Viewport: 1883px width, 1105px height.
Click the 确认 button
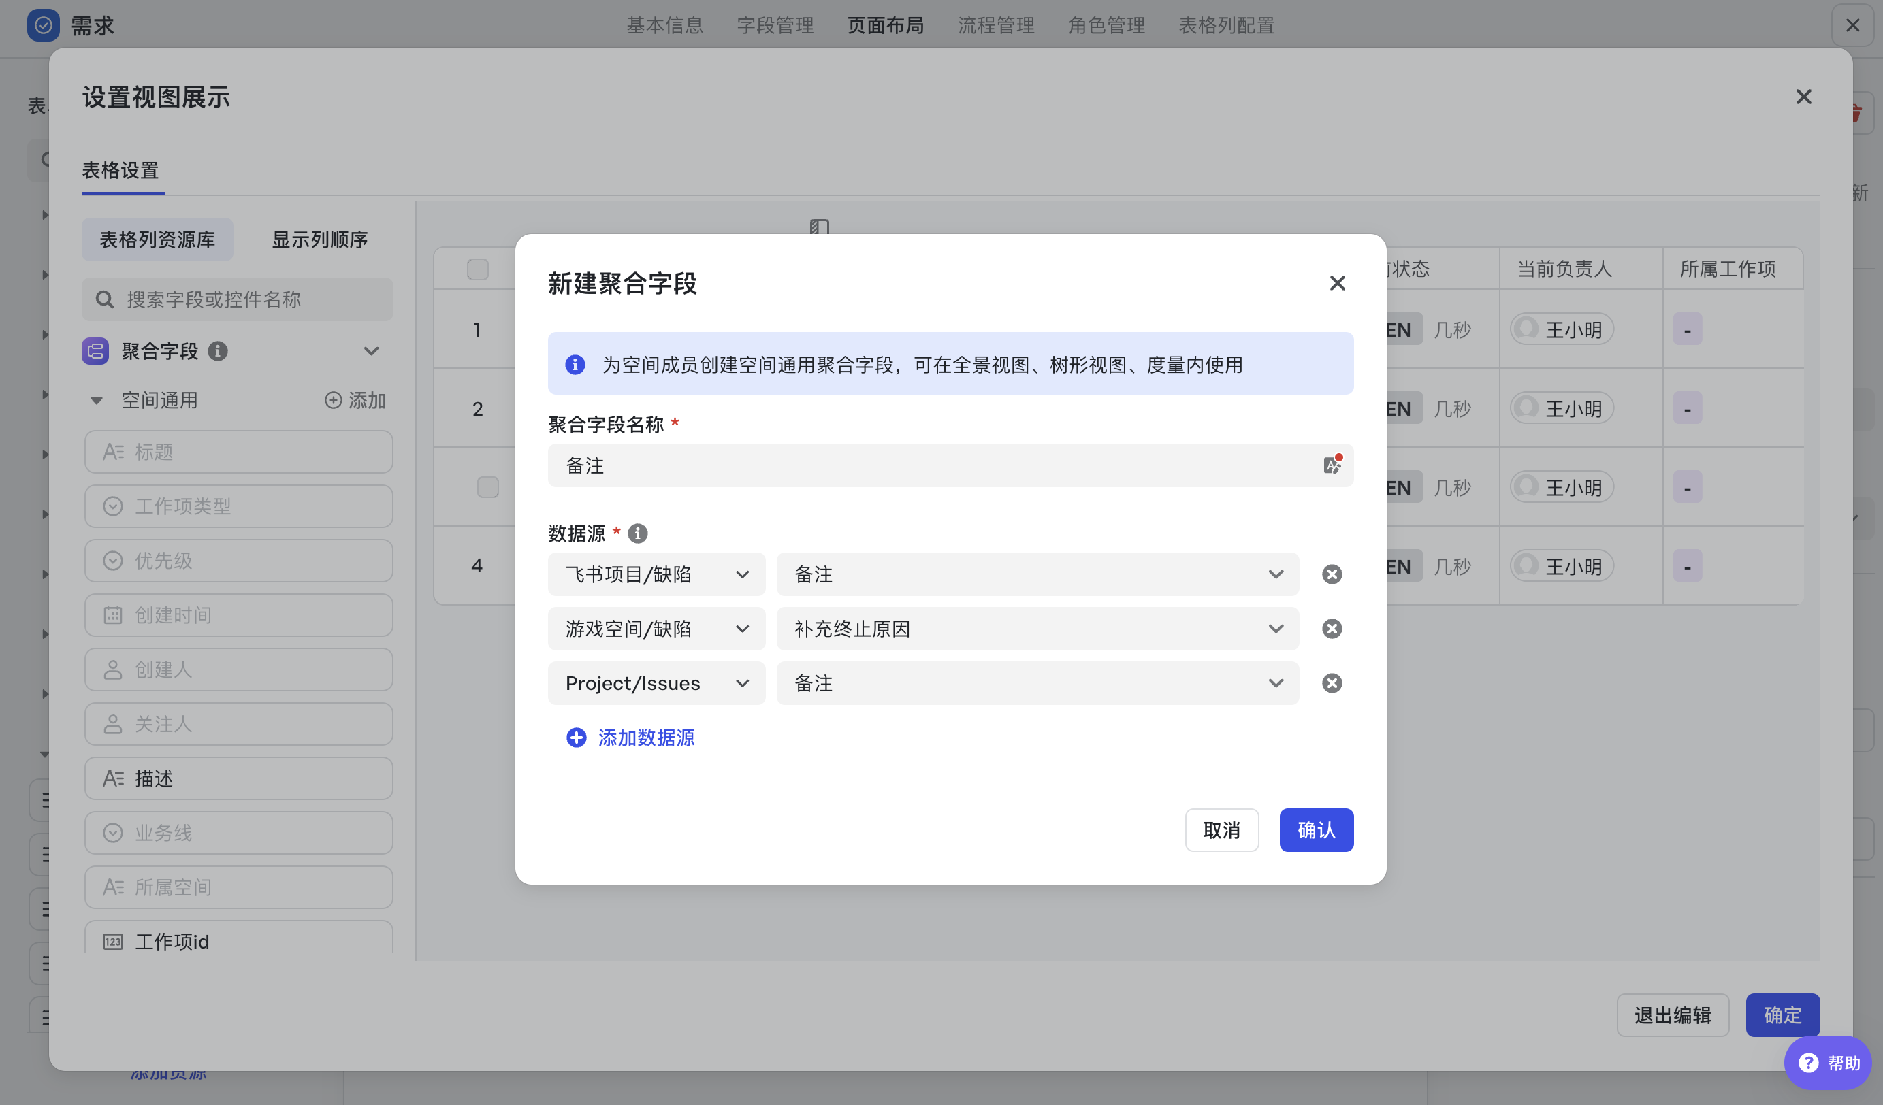[x=1317, y=830]
